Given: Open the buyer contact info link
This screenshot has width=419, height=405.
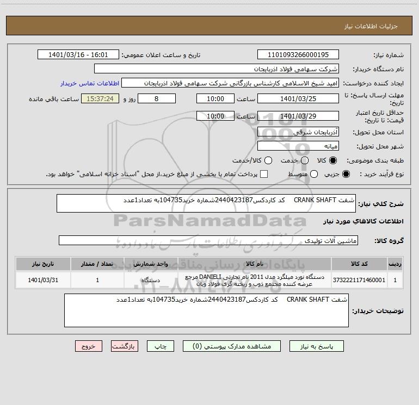Looking at the screenshot, I should 90,83.
